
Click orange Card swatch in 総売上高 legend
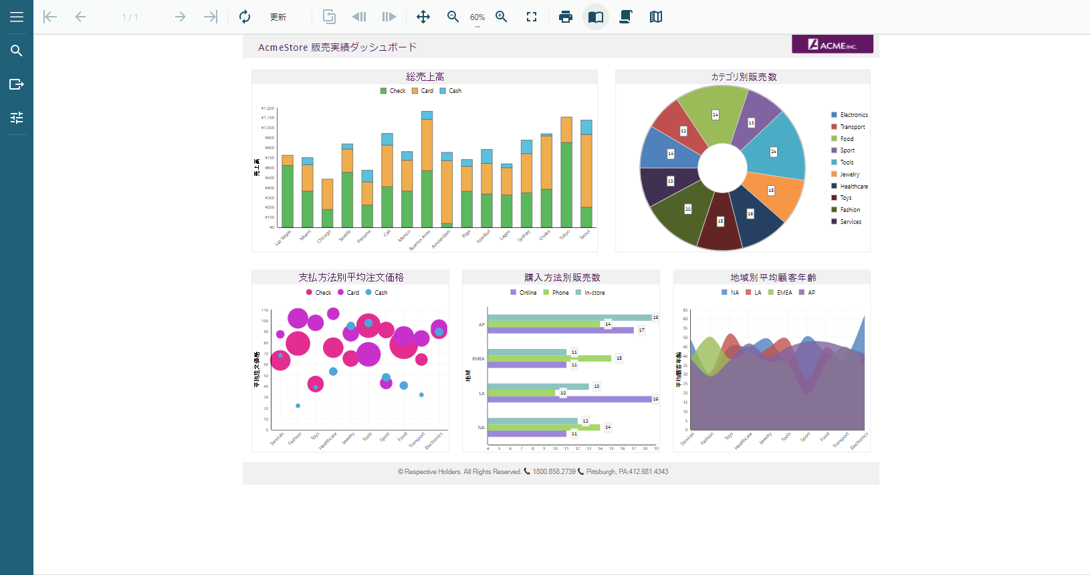point(415,91)
